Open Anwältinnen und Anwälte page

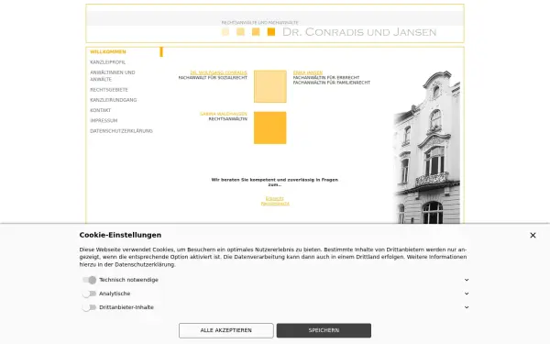(113, 76)
